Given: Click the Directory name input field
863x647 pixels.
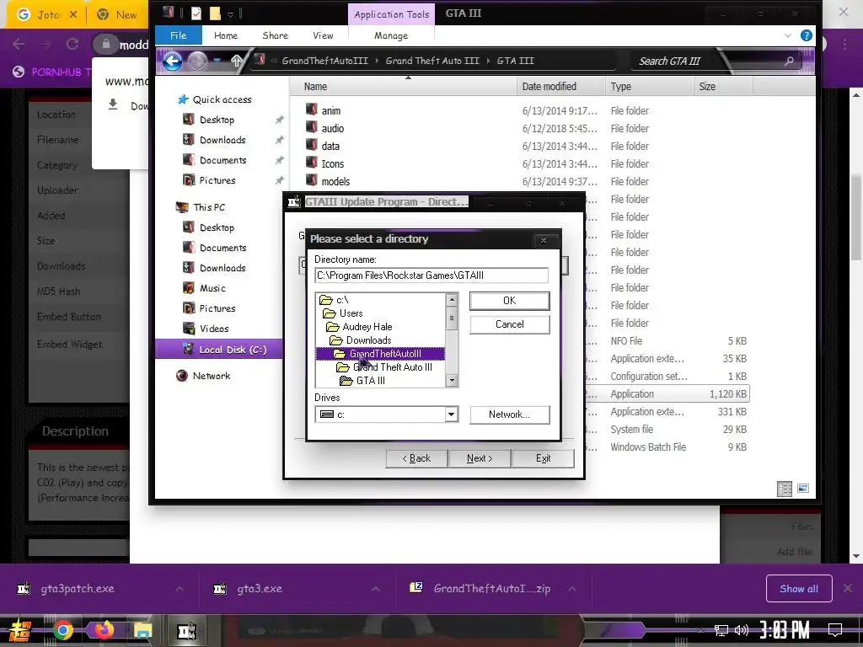Looking at the screenshot, I should (x=431, y=275).
